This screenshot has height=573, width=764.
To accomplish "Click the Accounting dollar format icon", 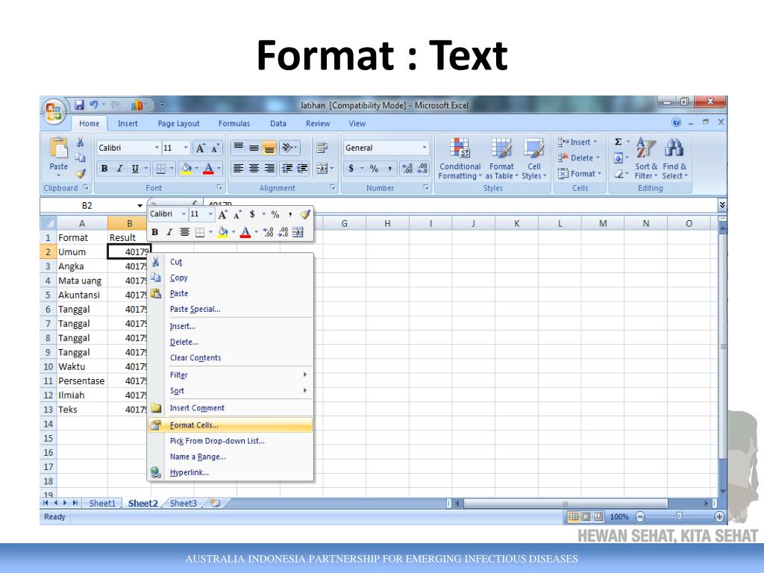I will point(351,169).
